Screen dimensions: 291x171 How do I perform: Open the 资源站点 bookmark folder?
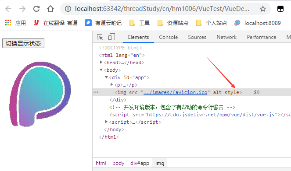click(173, 23)
